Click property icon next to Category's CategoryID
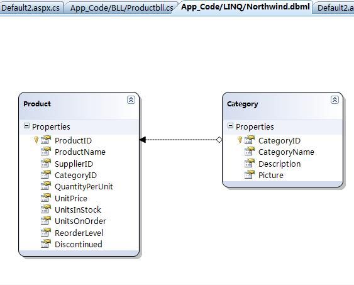 (250, 140)
